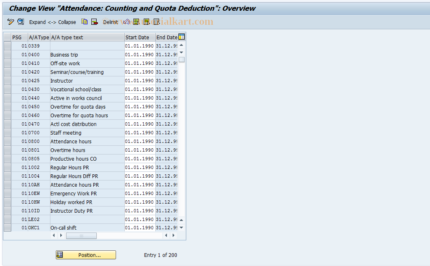Select row for Active in works council
This screenshot has width=430, height=266.
coord(7,98)
